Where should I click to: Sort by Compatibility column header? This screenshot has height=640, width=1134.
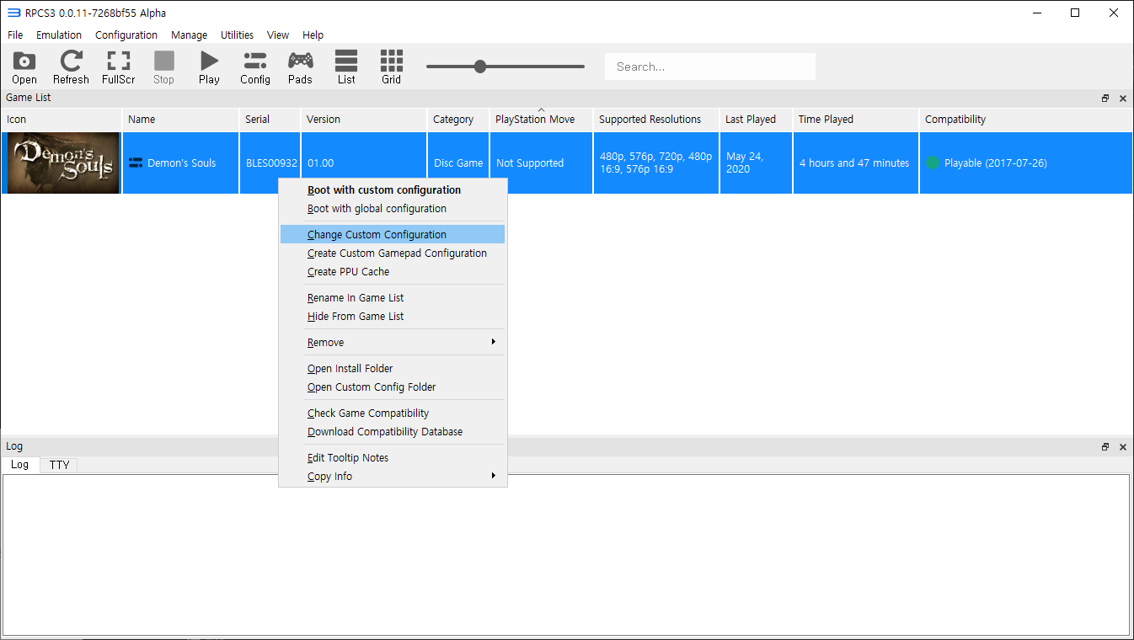(1026, 120)
